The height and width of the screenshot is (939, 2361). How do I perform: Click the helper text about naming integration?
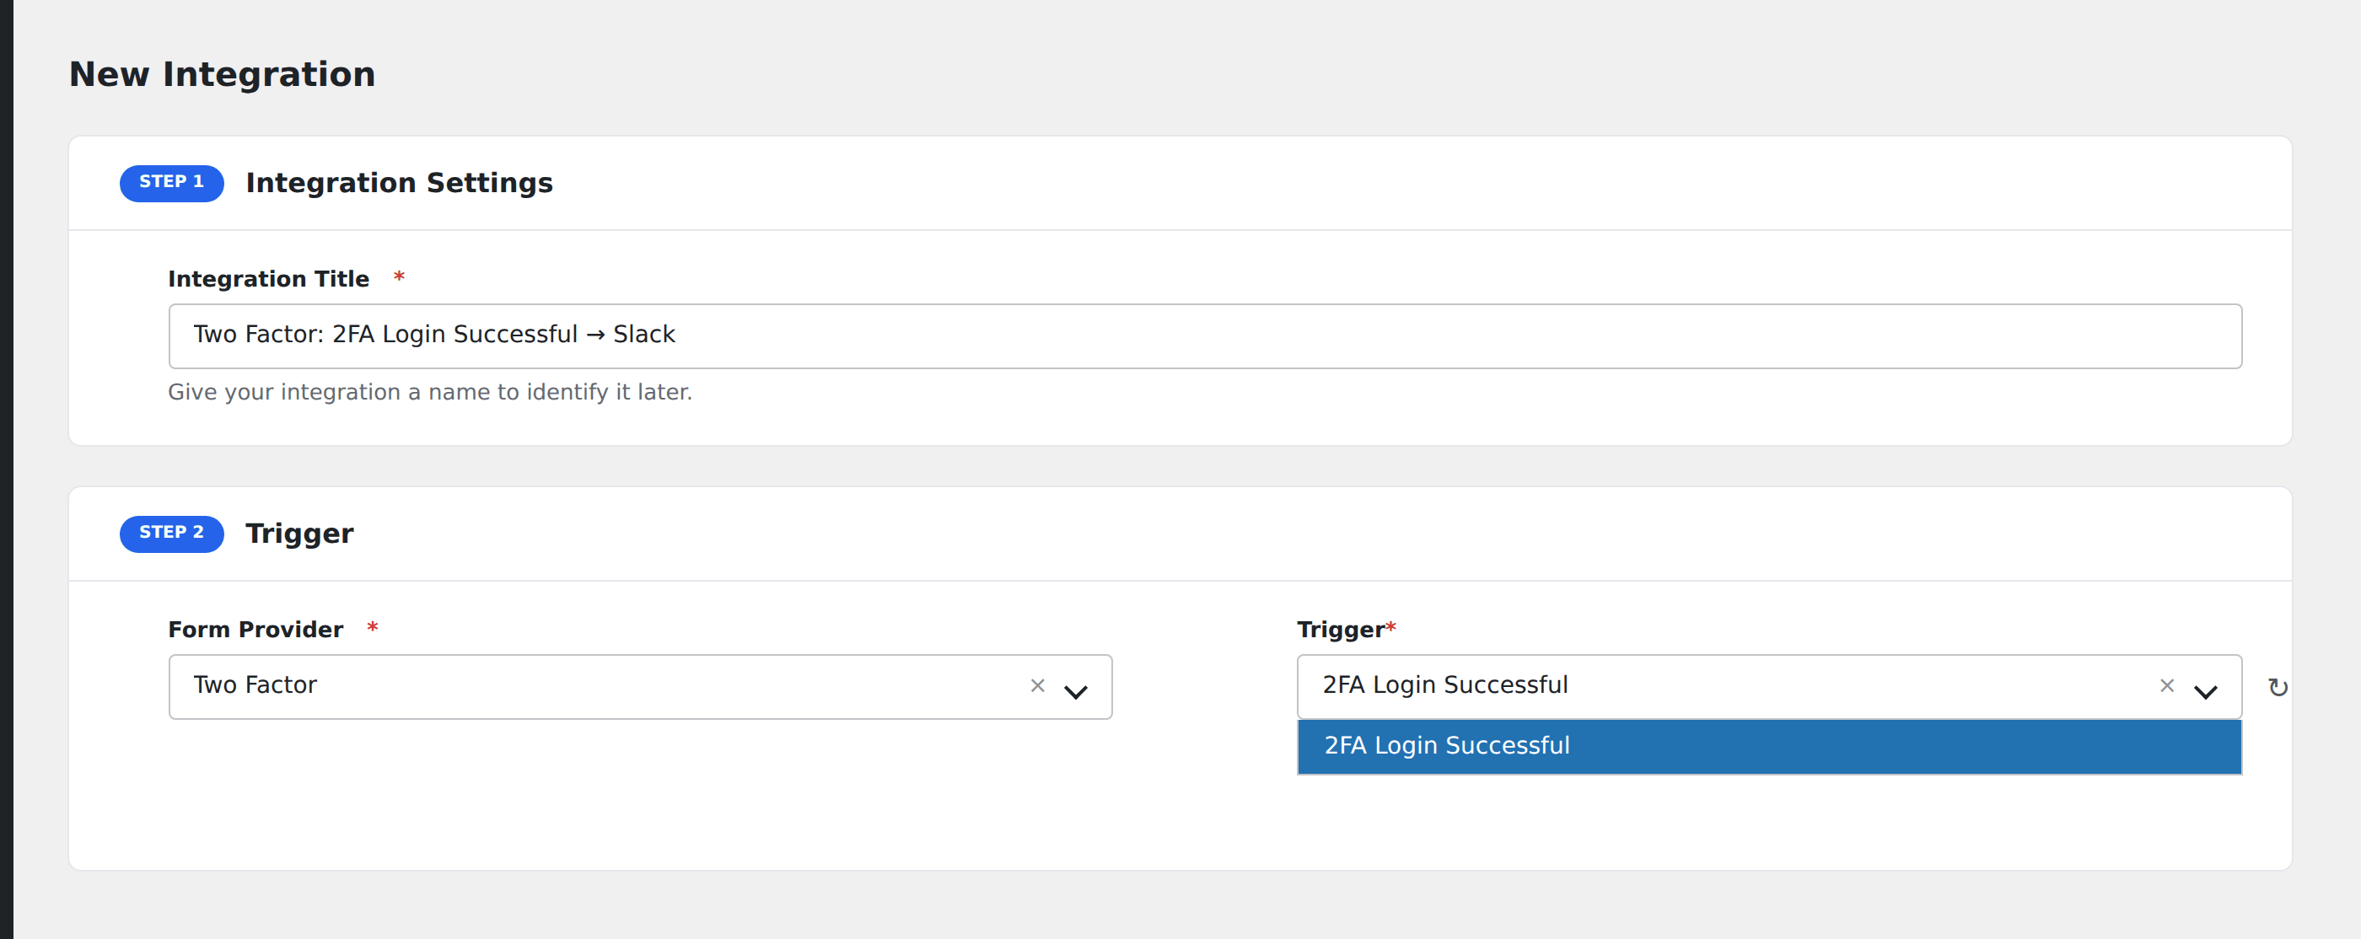[x=430, y=392]
